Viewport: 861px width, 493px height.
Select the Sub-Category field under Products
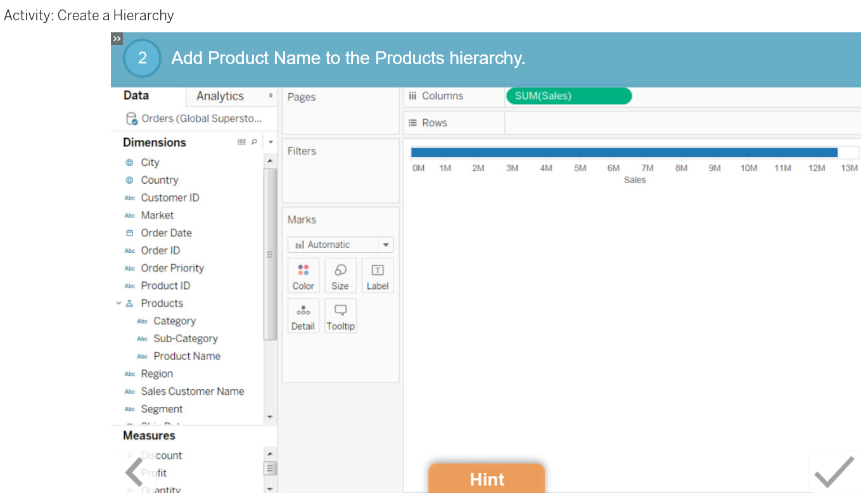point(186,339)
